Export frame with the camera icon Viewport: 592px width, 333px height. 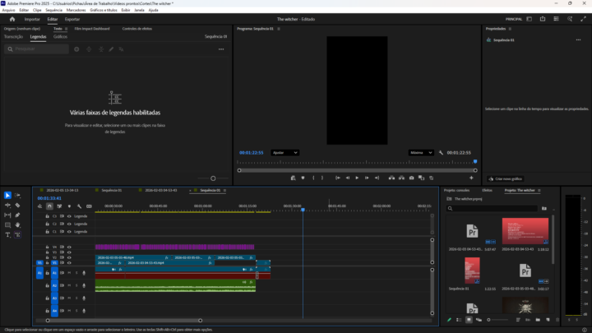coord(412,178)
